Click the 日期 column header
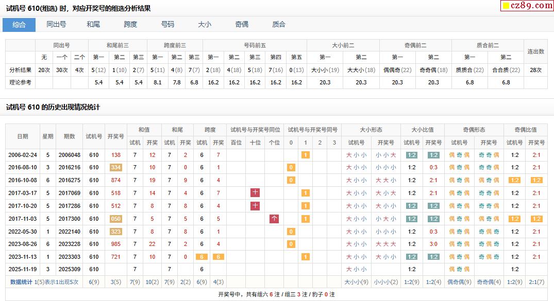 click(23, 136)
